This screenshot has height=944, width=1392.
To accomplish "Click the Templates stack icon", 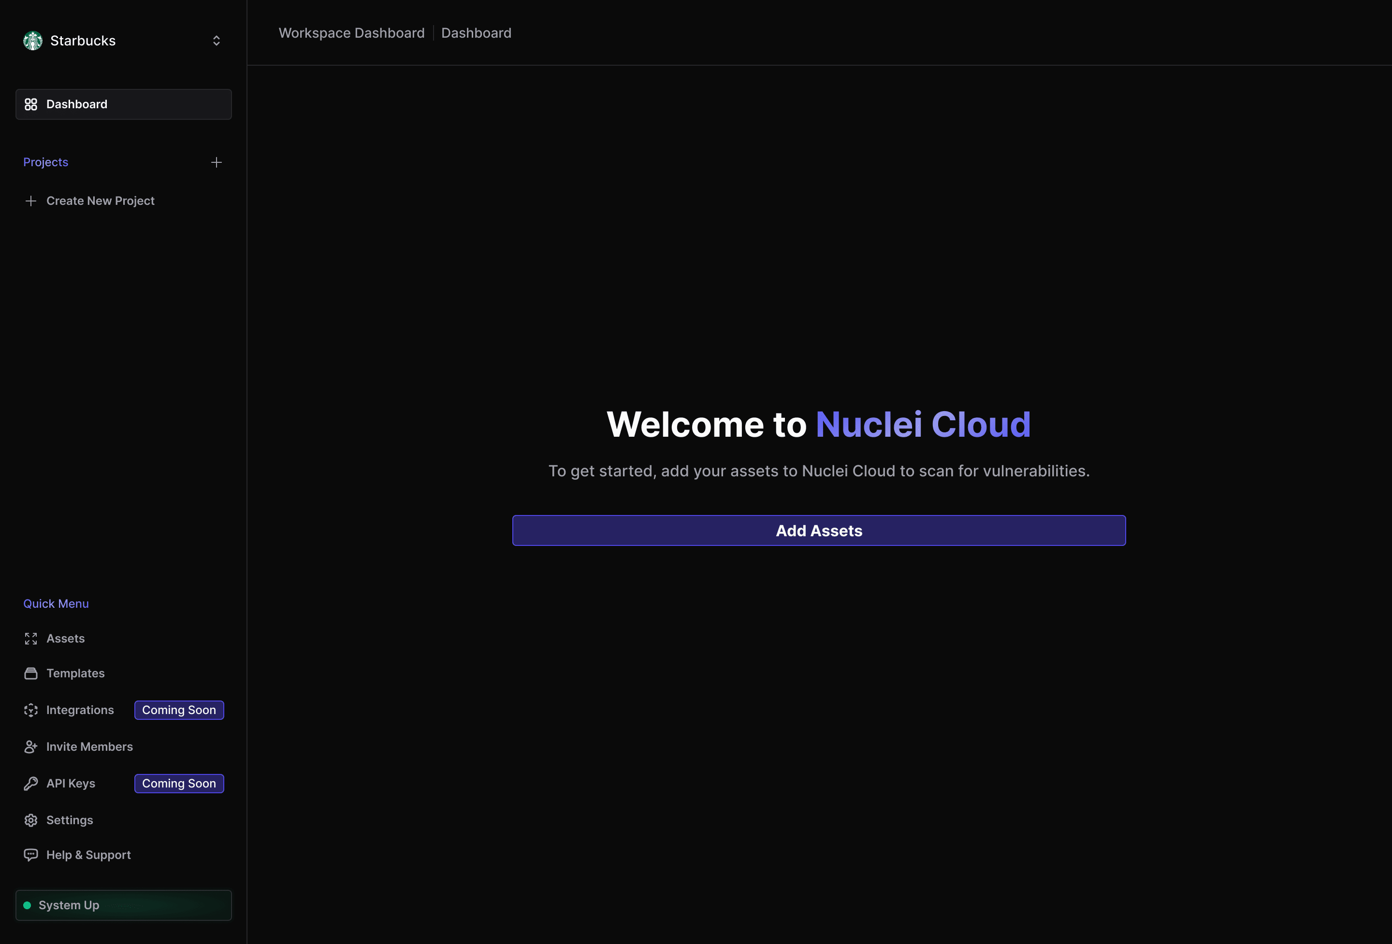I will coord(31,673).
